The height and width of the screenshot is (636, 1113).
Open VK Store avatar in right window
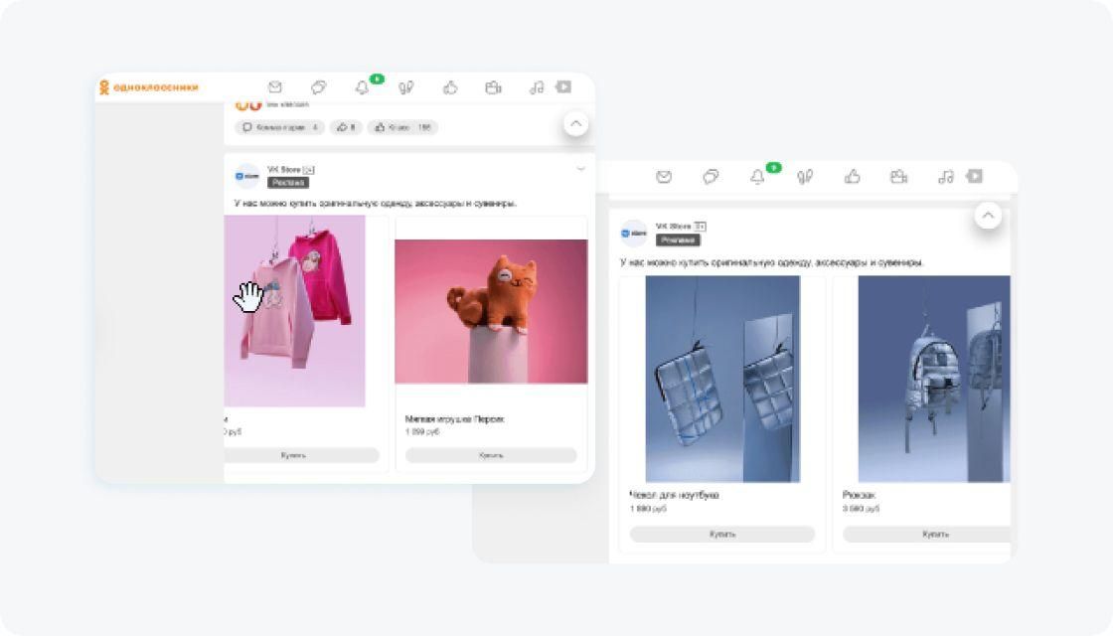point(633,234)
